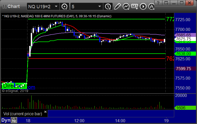Image resolution: width=197 pixels, height=124 pixels.
Task: Click the date 18 on time axis
Action: click(x=28, y=121)
